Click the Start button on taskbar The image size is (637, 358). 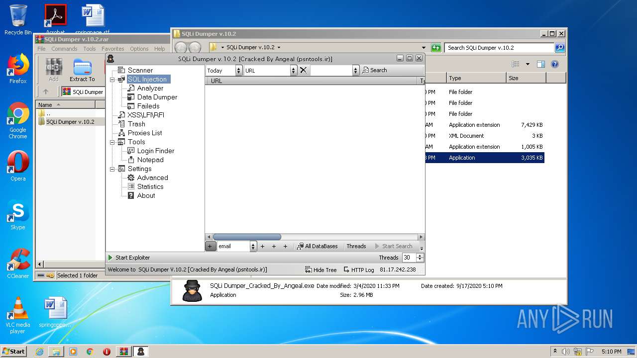[x=13, y=351]
